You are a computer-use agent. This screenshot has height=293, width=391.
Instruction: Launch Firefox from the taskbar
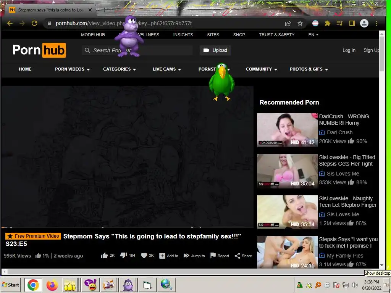pyautogui.click(x=52, y=285)
